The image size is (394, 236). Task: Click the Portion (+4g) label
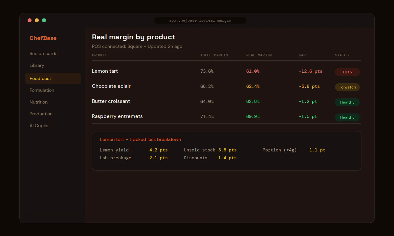280,150
